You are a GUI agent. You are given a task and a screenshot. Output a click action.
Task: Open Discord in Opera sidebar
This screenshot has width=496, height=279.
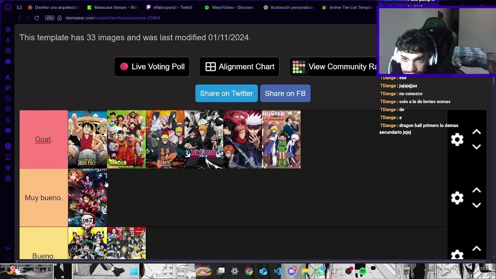(x=8, y=131)
